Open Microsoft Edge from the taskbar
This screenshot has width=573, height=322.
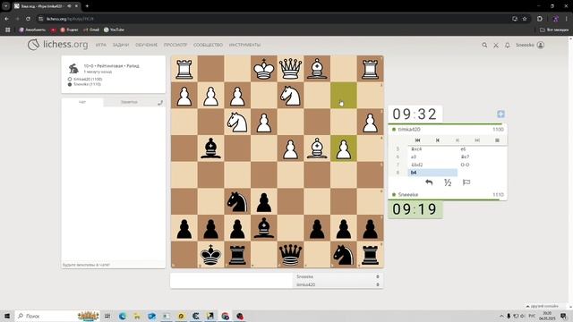[122, 316]
